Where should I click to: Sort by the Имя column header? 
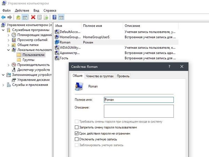click(67, 26)
